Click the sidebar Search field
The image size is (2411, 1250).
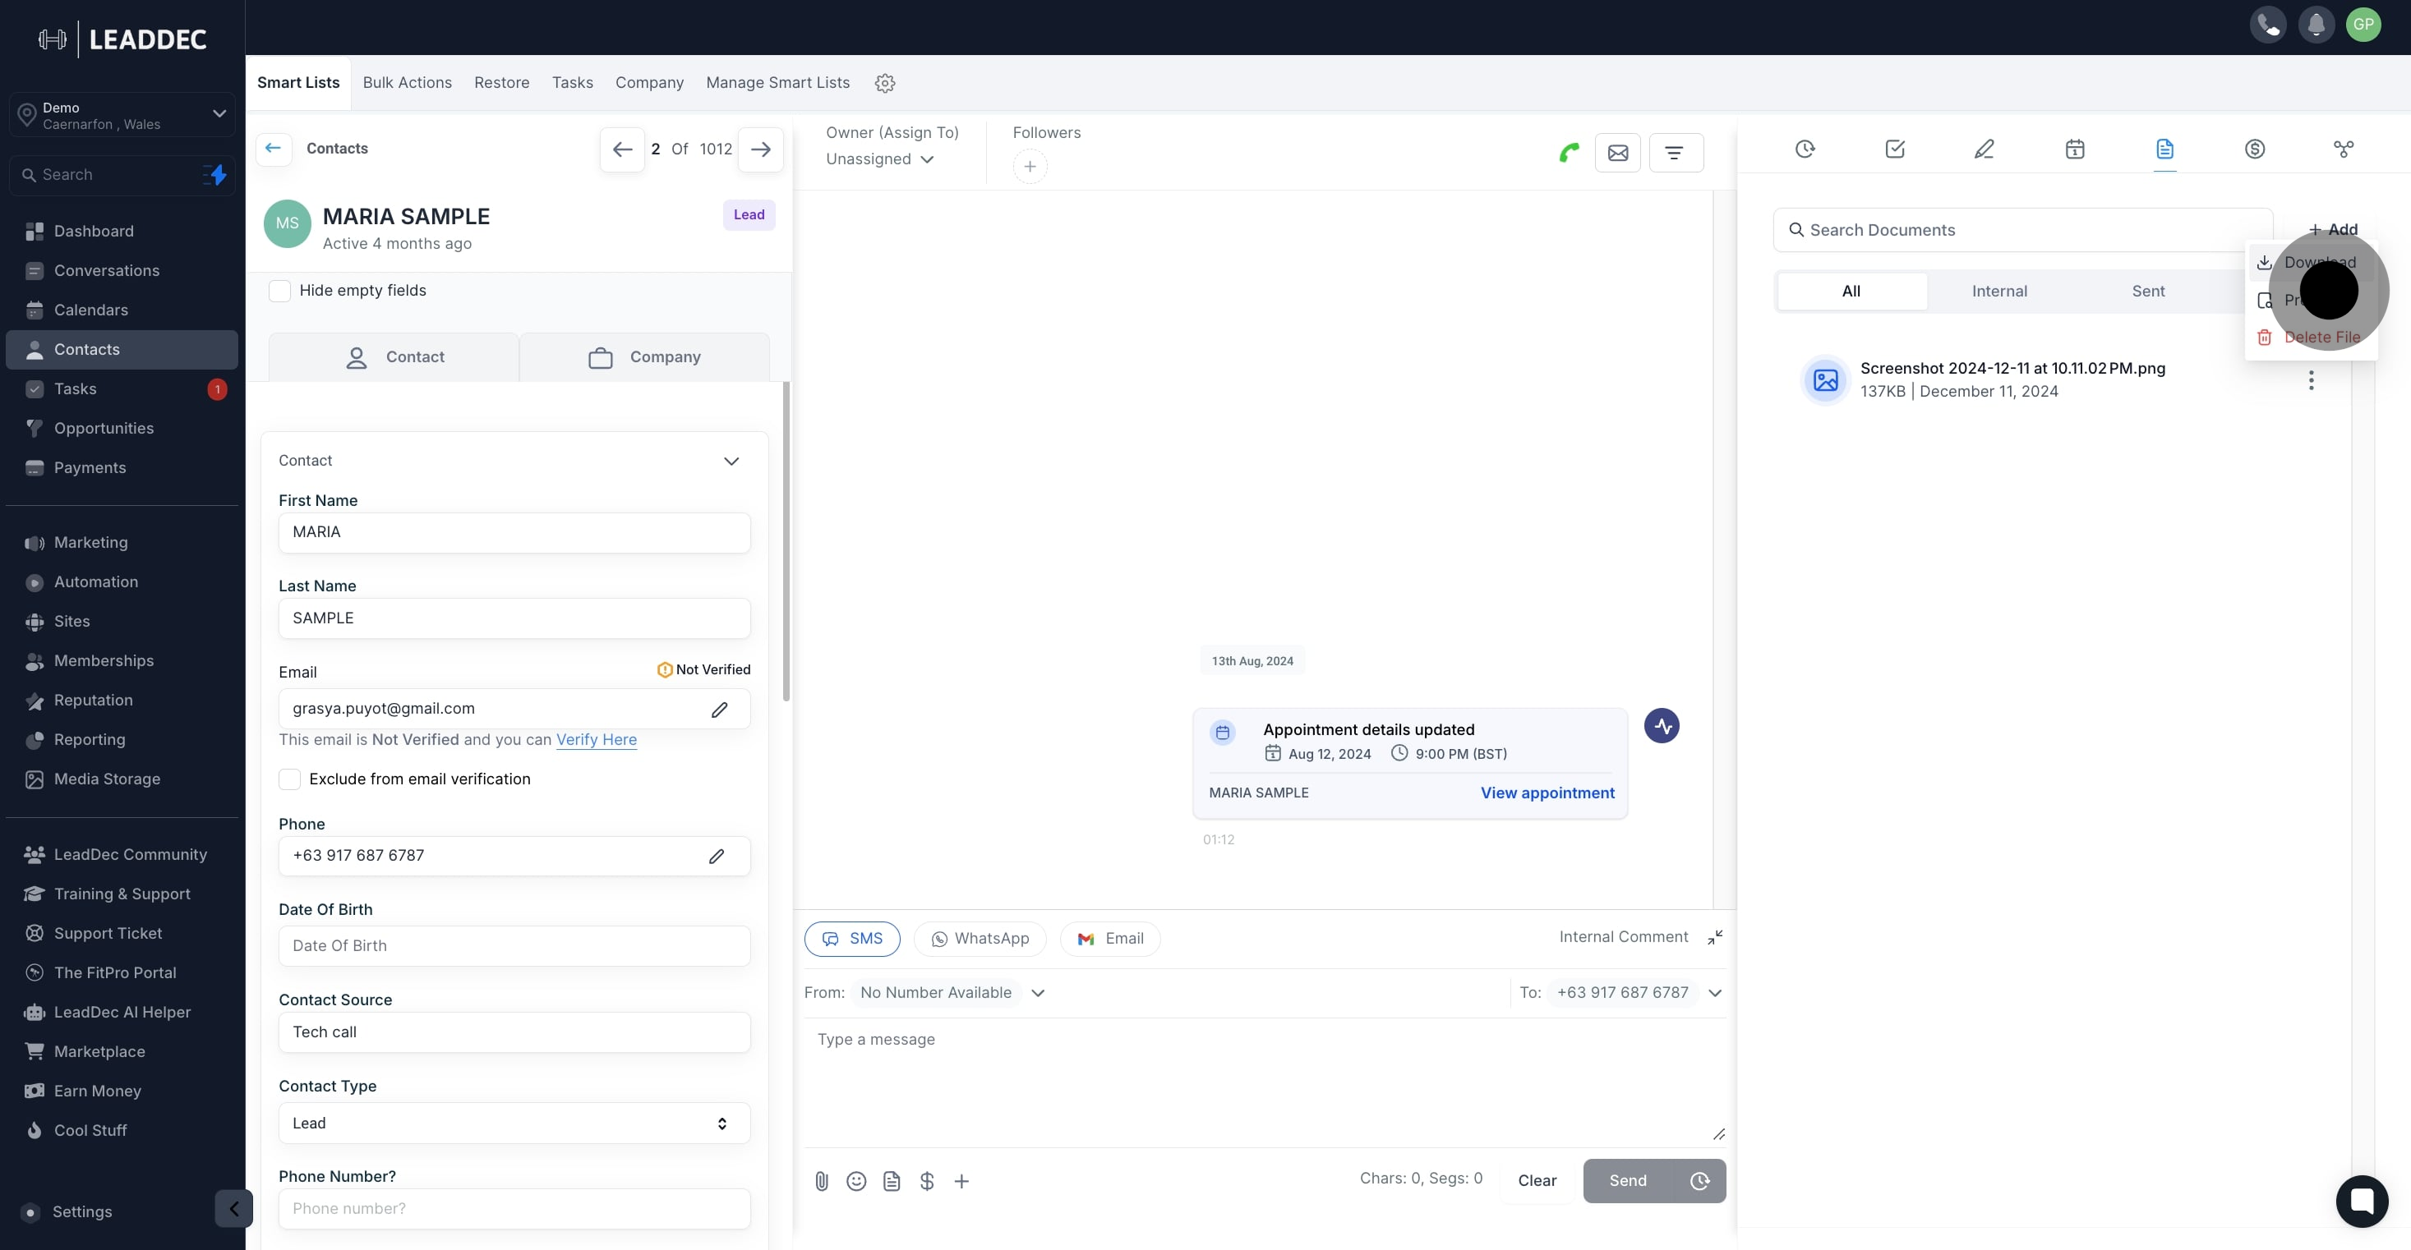[x=122, y=175]
